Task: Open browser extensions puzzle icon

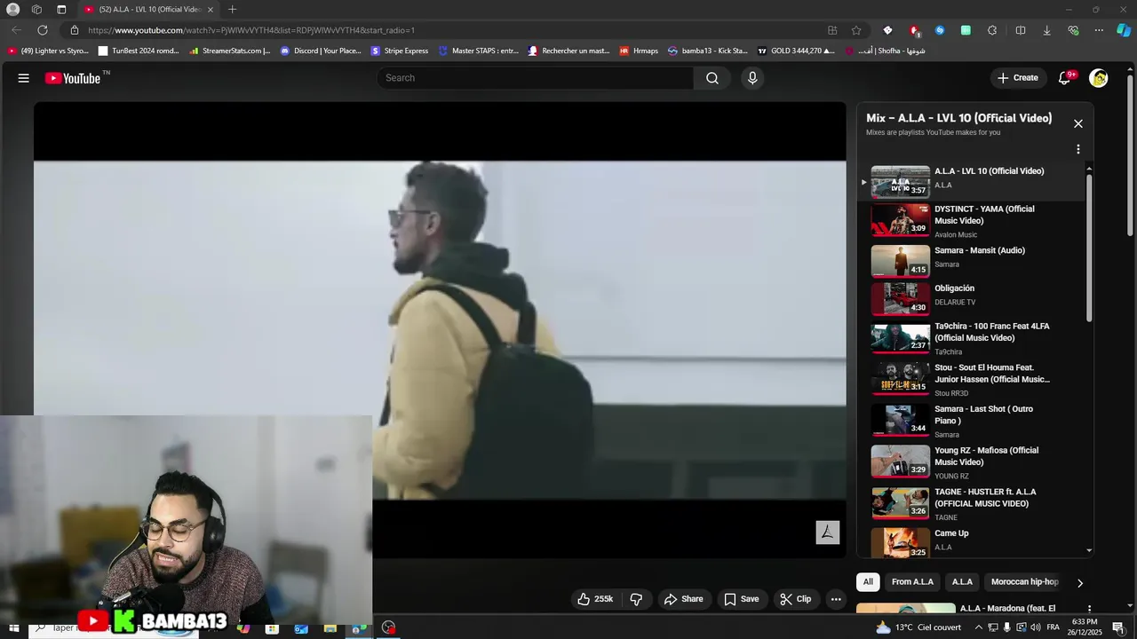Action: click(x=992, y=30)
